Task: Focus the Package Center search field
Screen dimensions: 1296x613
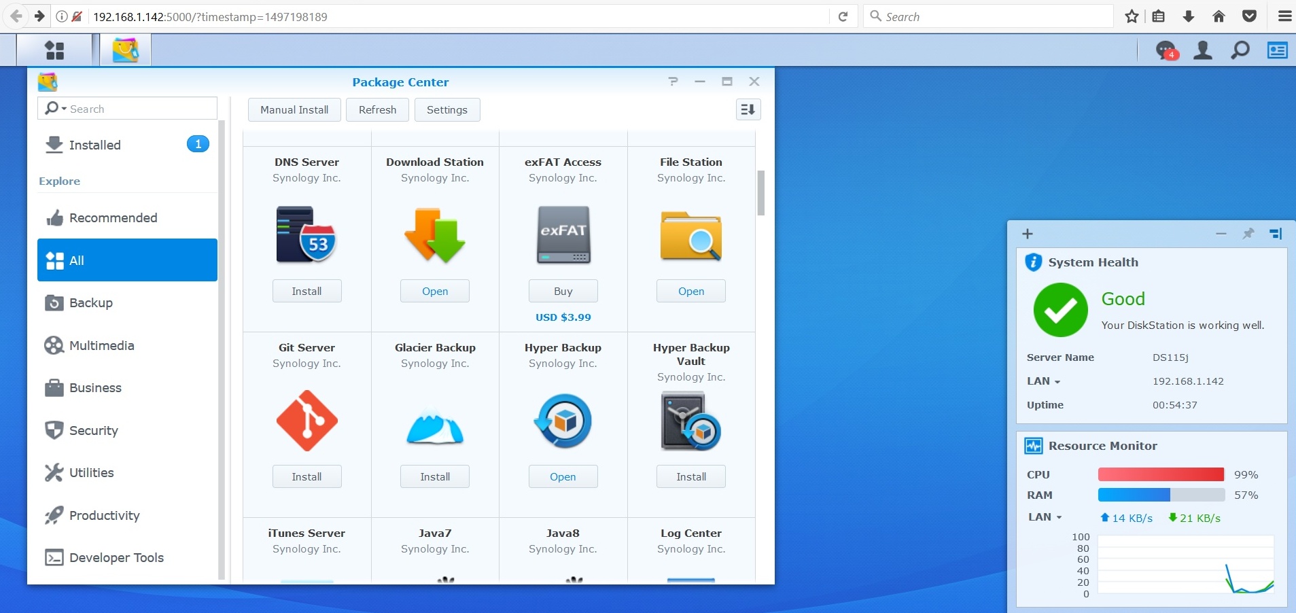Action: 127,109
